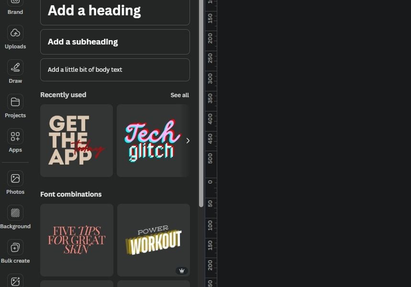The height and width of the screenshot is (287, 411).
Task: Open the Photos panel icon
Action: pos(15,178)
